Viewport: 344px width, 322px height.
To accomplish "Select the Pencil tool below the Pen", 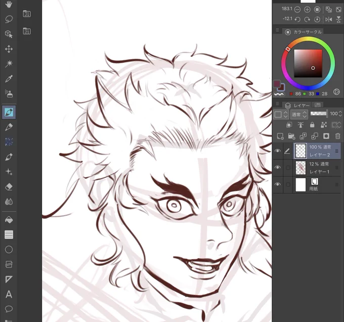I will [x=9, y=127].
